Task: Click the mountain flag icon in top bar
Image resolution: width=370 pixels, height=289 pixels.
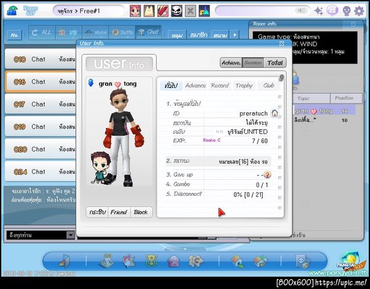Action: (204, 11)
